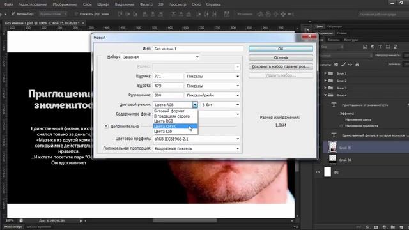Lock layer position icon
Viewport: 409px width, 230px height.
[x=350, y=65]
